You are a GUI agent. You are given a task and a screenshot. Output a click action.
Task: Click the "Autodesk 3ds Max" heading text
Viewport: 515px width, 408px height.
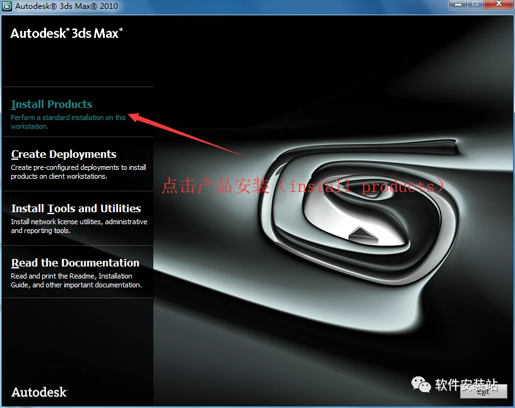(67, 33)
